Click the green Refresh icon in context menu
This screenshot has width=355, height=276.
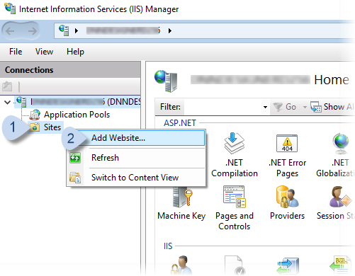coord(75,158)
